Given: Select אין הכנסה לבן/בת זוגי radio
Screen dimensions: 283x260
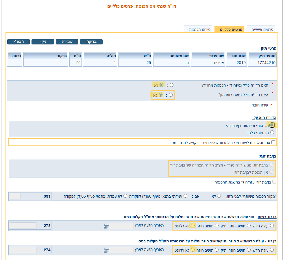Looking at the screenshot, I should coord(271,172).
